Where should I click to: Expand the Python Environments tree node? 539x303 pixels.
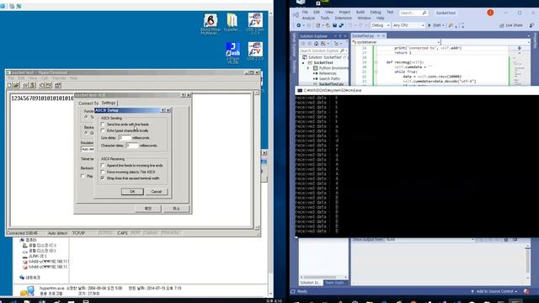tap(308, 68)
